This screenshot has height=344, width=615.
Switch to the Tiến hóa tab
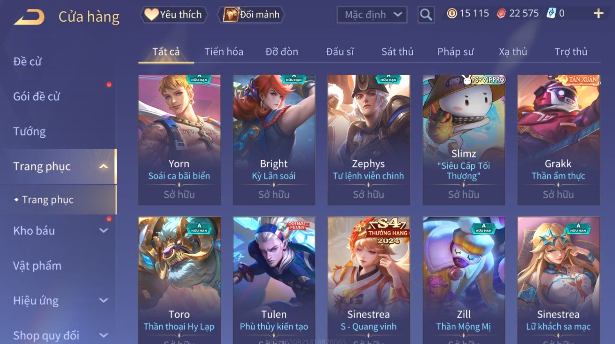tap(224, 52)
